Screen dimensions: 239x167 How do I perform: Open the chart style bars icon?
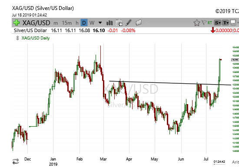click(110, 23)
